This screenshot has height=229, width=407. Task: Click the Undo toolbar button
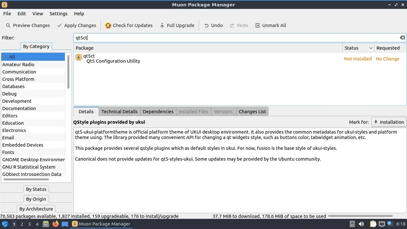click(x=213, y=25)
